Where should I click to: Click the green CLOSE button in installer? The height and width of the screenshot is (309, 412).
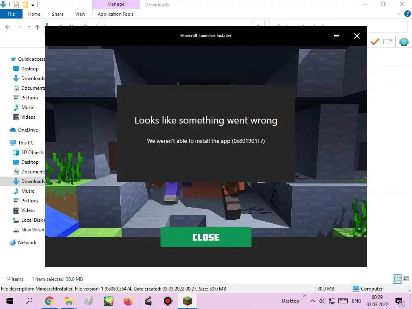coord(206,237)
